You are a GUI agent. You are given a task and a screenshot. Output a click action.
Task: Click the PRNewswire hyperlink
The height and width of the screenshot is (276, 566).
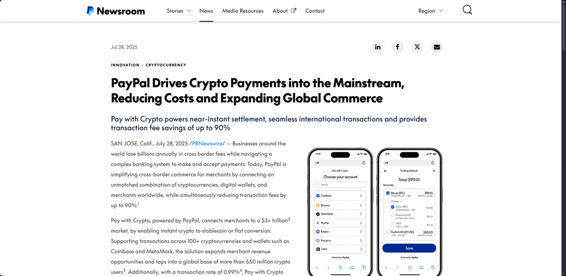pyautogui.click(x=207, y=144)
